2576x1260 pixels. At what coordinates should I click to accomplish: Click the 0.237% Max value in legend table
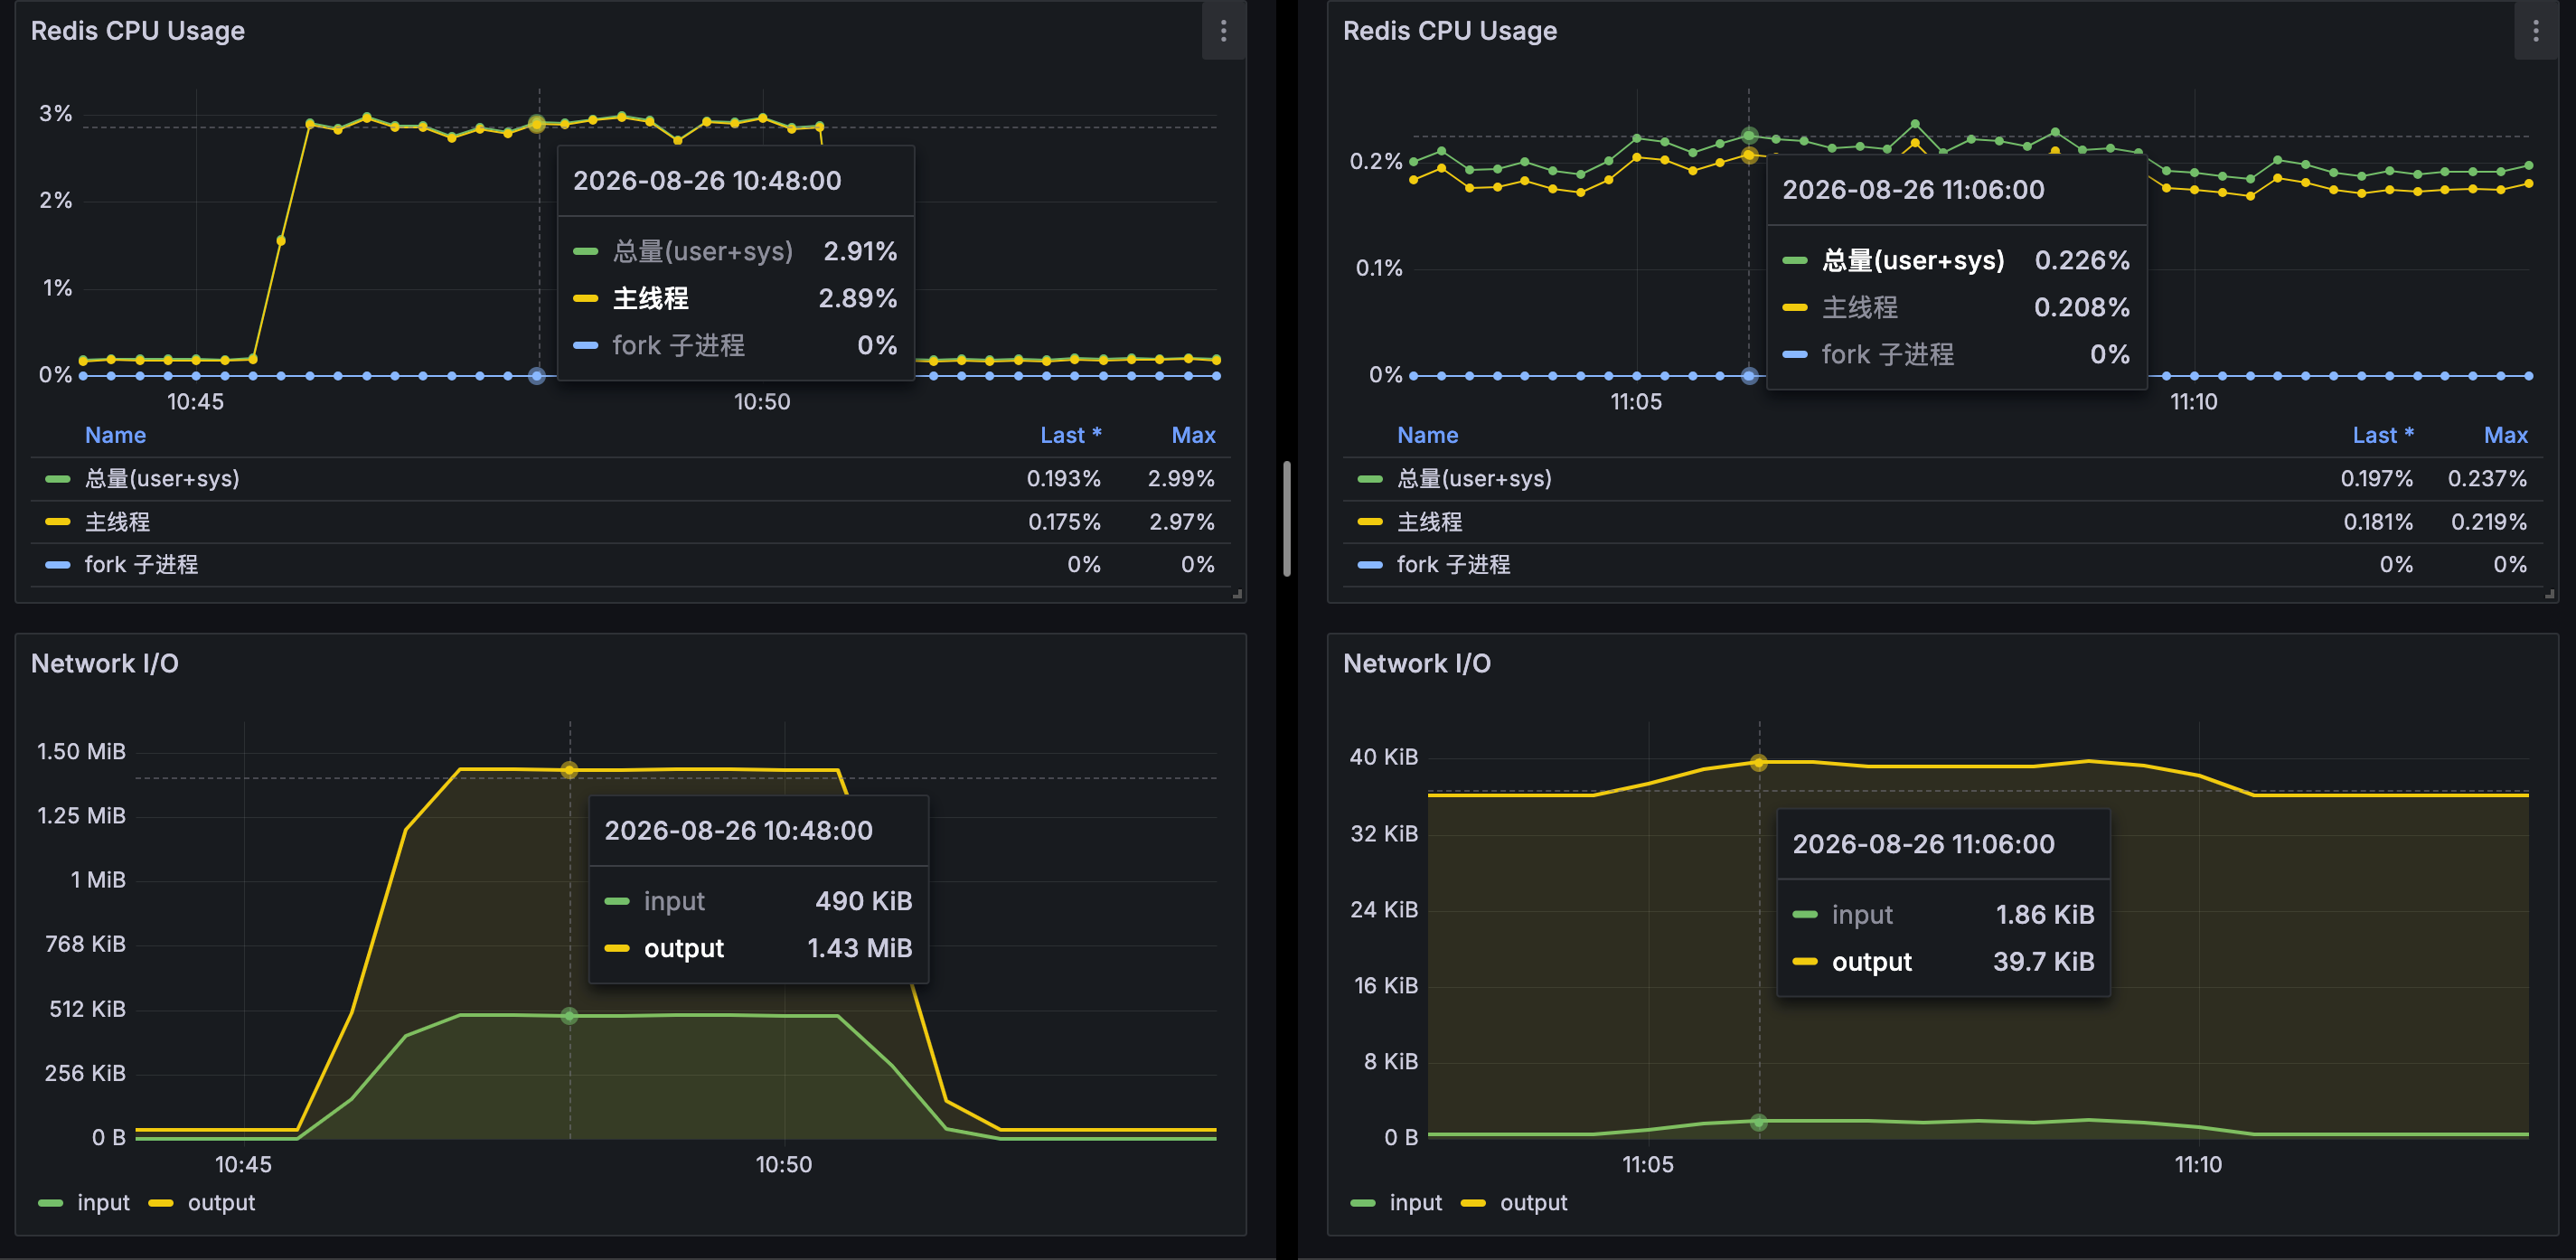[x=2487, y=479]
